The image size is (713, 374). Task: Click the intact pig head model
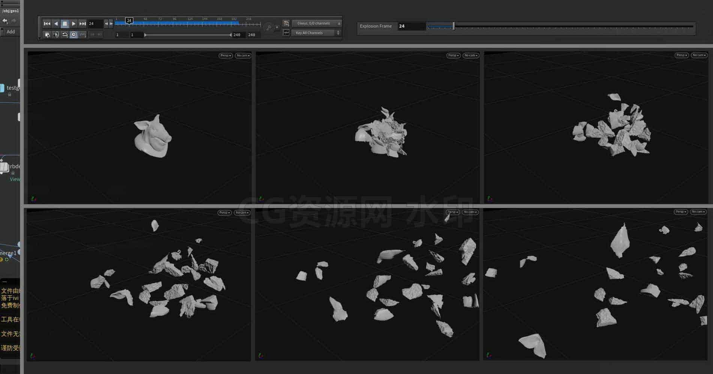(153, 136)
